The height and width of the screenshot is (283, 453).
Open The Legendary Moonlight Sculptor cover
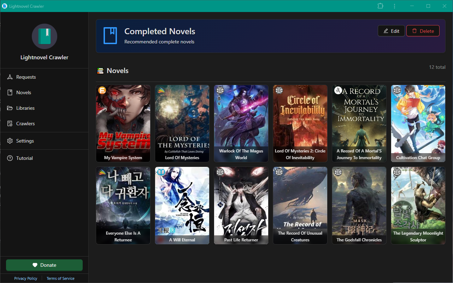[x=418, y=205]
